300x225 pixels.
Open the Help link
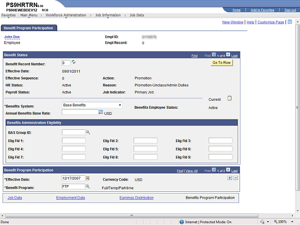(250, 22)
